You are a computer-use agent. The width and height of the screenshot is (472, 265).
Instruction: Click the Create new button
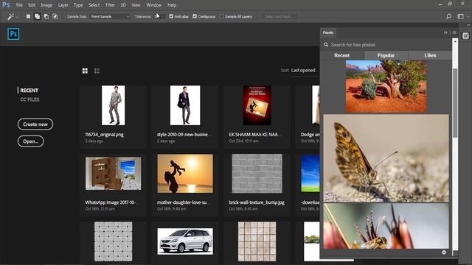[x=35, y=124]
